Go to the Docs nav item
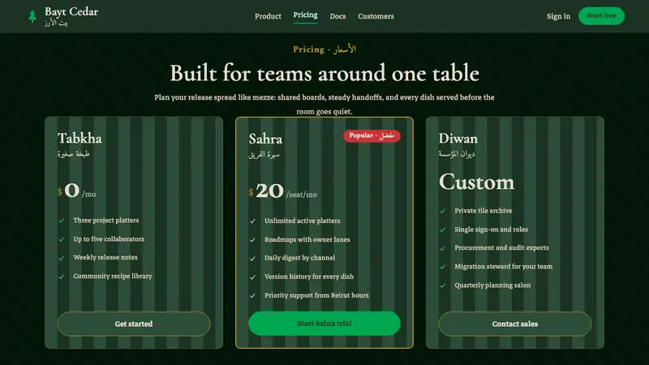Screen dimensions: 649x365 337,16
